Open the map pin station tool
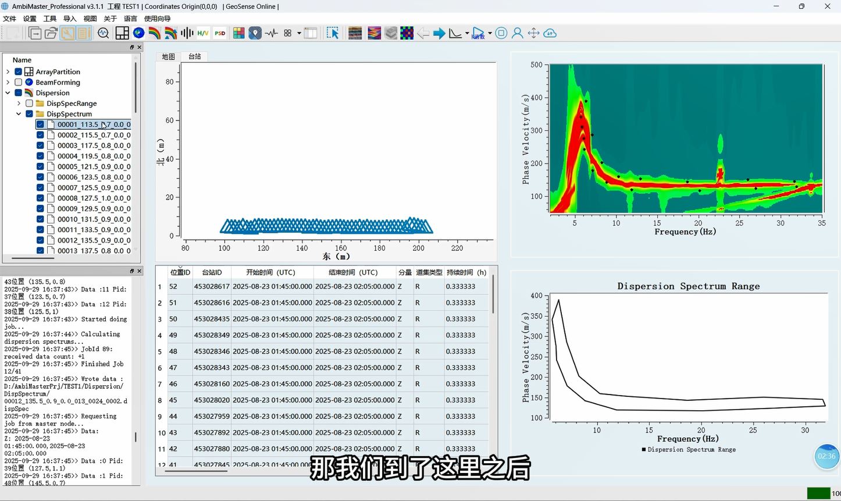This screenshot has width=841, height=501. click(x=255, y=33)
